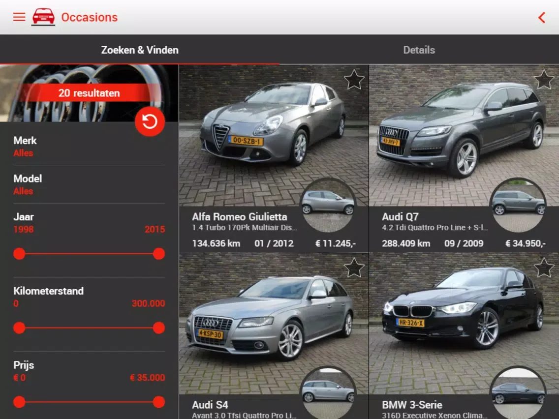Click the Kilometerstand minimum slider handle
Viewport: 559px width, 419px height.
[x=19, y=328]
